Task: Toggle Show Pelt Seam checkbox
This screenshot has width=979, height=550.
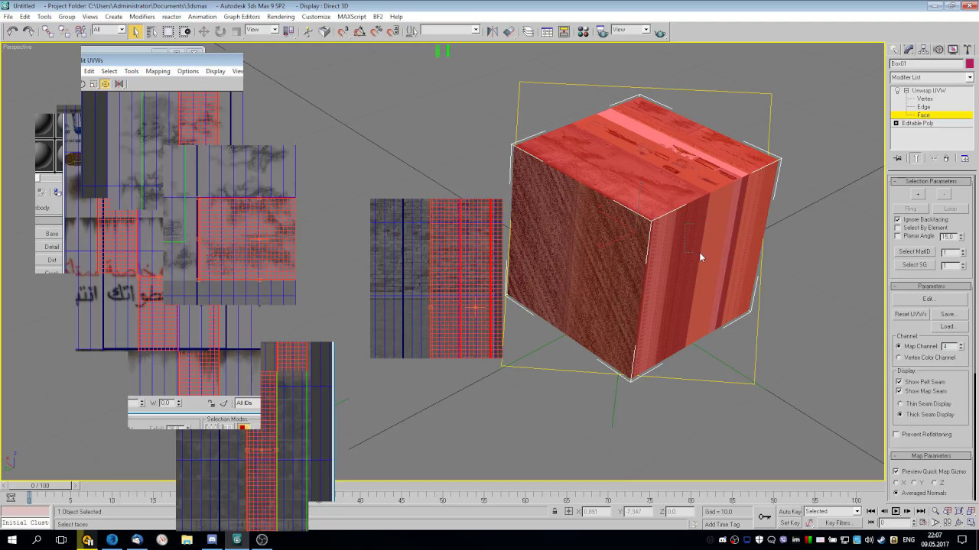Action: tap(899, 381)
